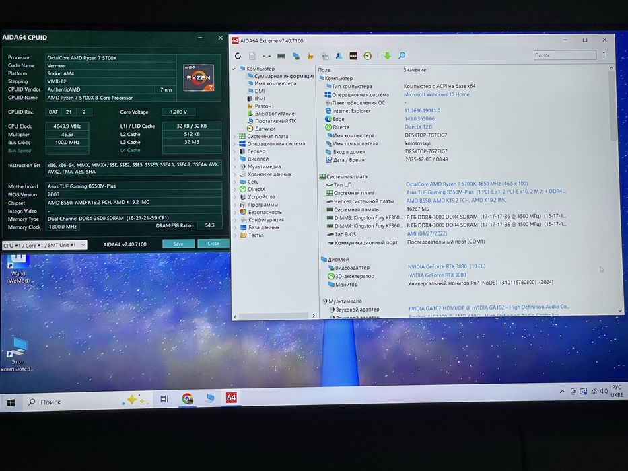Click the OctalCore AMD Ryzen 7 5700X link

pyautogui.click(x=466, y=184)
